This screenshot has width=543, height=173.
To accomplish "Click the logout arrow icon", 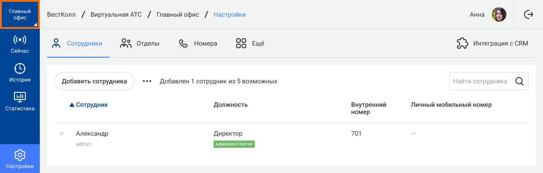I will pos(529,14).
